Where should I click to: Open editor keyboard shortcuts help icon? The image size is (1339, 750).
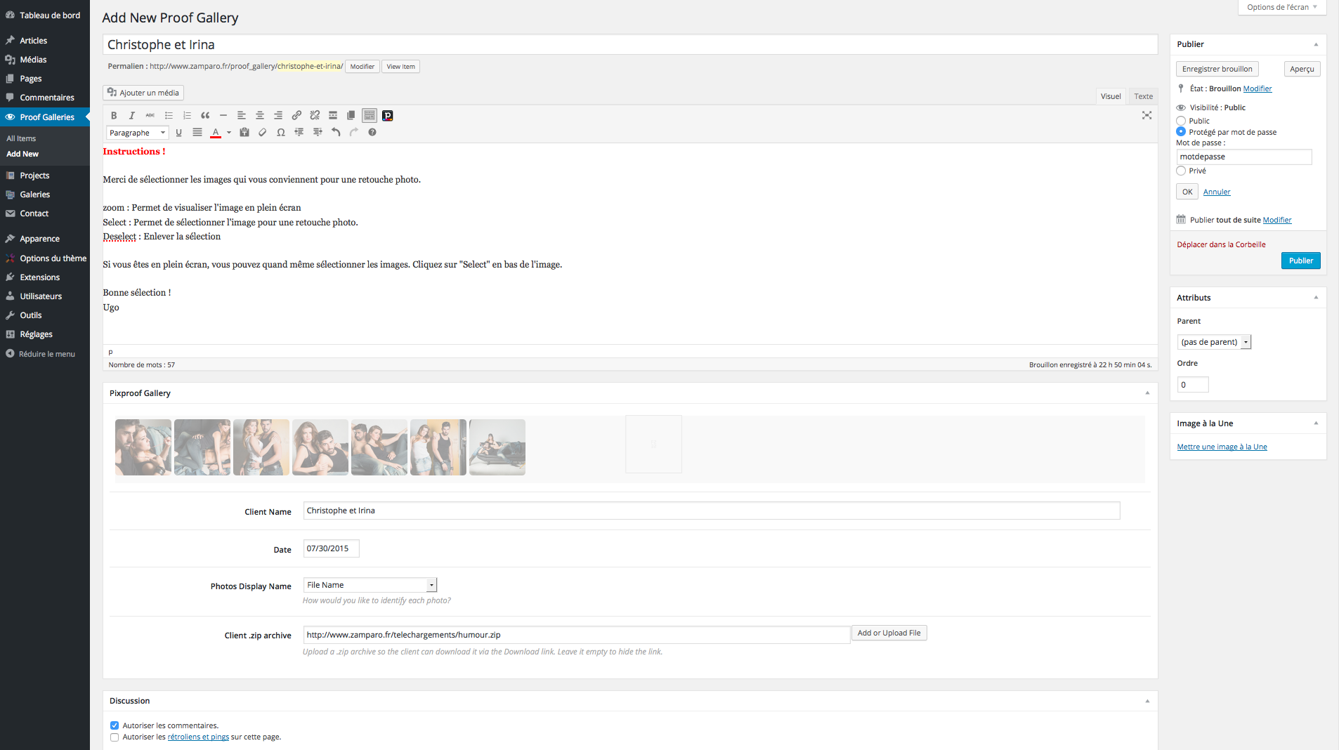(372, 133)
